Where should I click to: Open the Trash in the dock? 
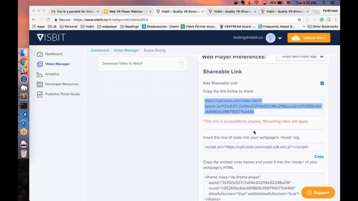23,154
